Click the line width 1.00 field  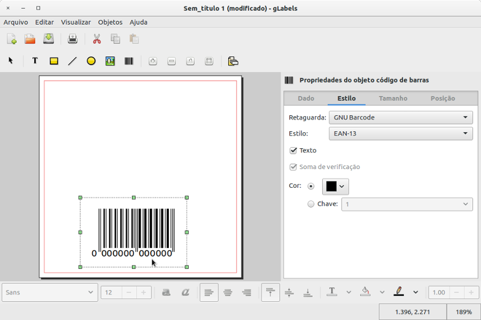(439, 293)
